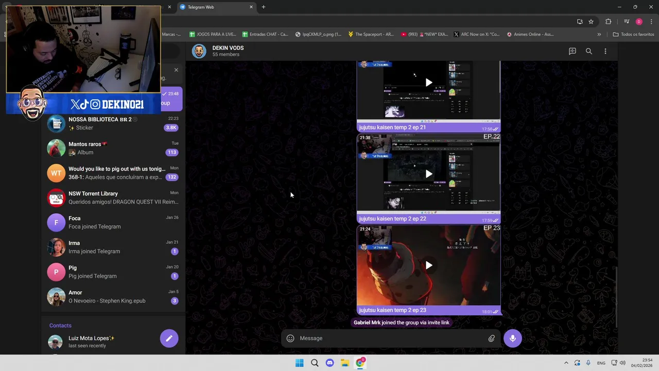
Task: Open DEKIN VODS group info by its title
Action: [228, 48]
